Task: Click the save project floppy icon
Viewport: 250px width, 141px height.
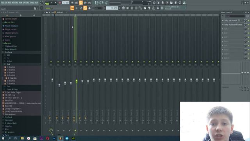Action: [x=171, y=3]
